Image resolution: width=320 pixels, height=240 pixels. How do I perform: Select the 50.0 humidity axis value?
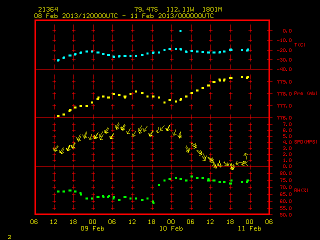click(x=285, y=215)
